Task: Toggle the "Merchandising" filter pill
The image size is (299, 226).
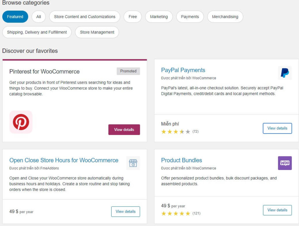Action: [x=225, y=17]
